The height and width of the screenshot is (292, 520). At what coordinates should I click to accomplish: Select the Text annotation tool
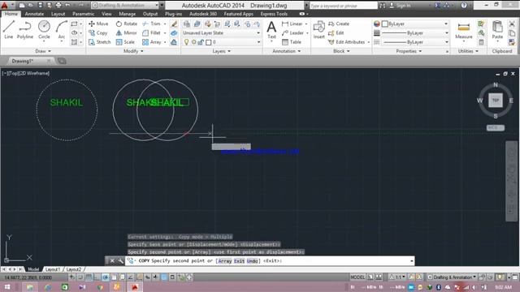tap(271, 29)
